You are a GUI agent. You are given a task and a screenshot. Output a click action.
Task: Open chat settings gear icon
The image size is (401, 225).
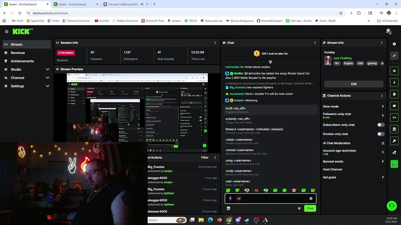pyautogui.click(x=299, y=208)
